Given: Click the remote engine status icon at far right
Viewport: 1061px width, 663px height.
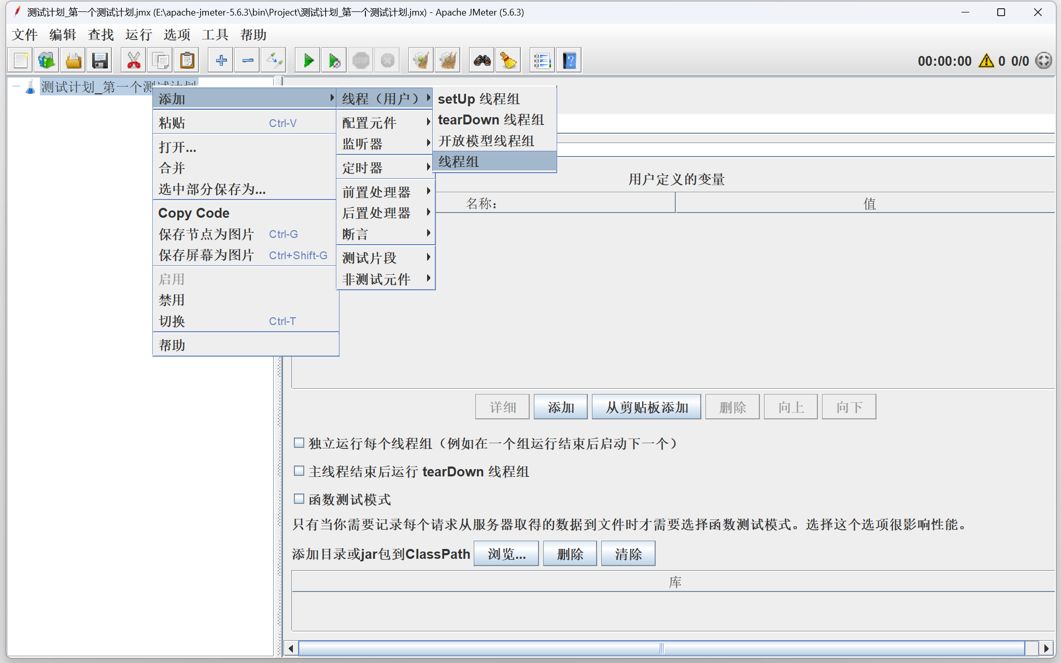Looking at the screenshot, I should tap(1043, 61).
